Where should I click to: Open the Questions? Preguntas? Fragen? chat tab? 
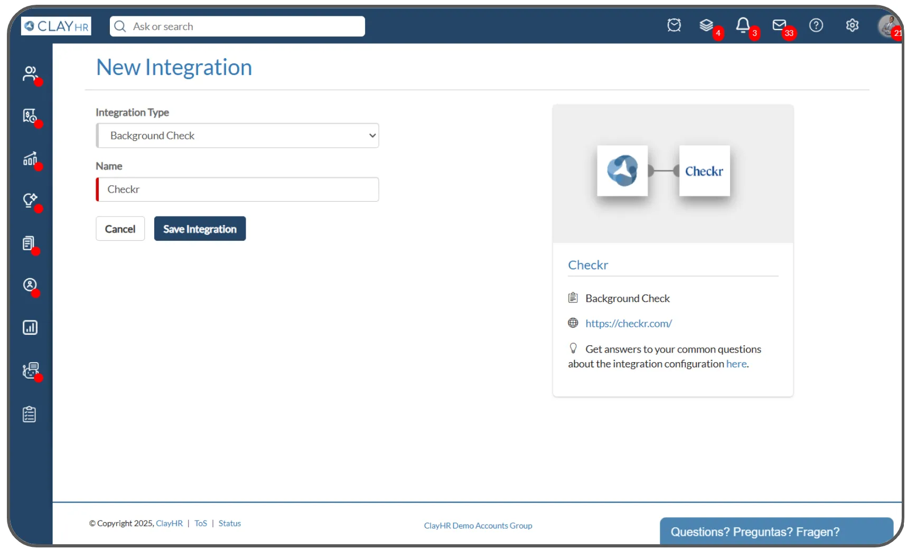pyautogui.click(x=777, y=531)
